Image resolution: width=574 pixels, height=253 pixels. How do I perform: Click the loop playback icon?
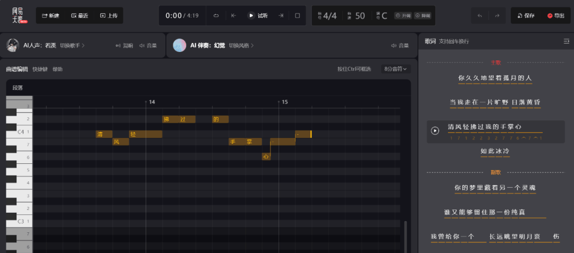[x=216, y=16]
